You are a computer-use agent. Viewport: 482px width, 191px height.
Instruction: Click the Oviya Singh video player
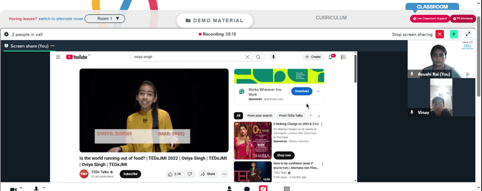coord(154,111)
